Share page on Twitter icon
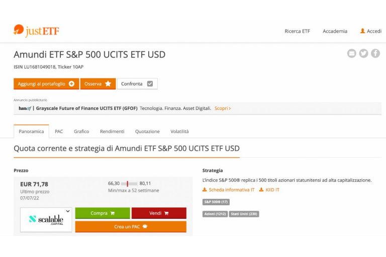Image resolution: width=386 pixels, height=257 pixels. pos(363,53)
